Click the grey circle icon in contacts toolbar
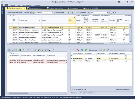Screen dimensions: 135x99 tap(101, 50)
